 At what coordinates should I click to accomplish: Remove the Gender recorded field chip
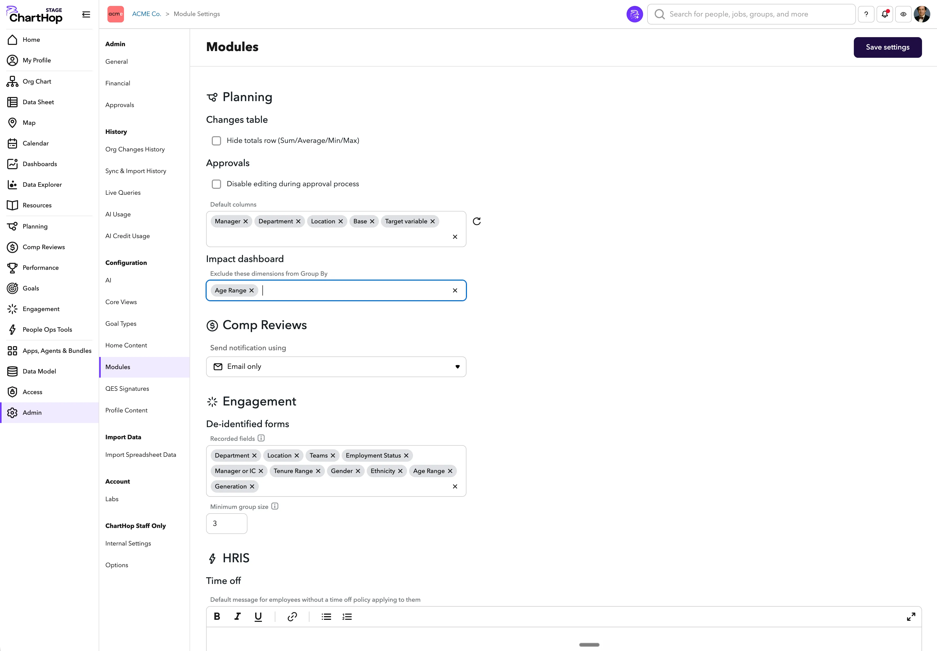point(358,471)
